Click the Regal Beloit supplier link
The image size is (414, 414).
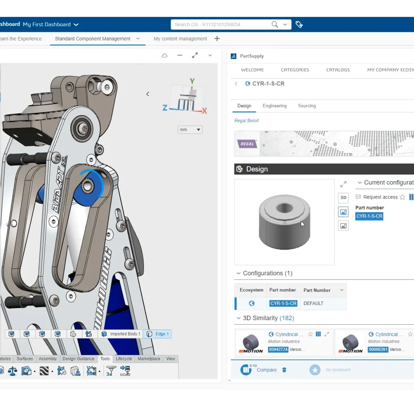coord(246,120)
